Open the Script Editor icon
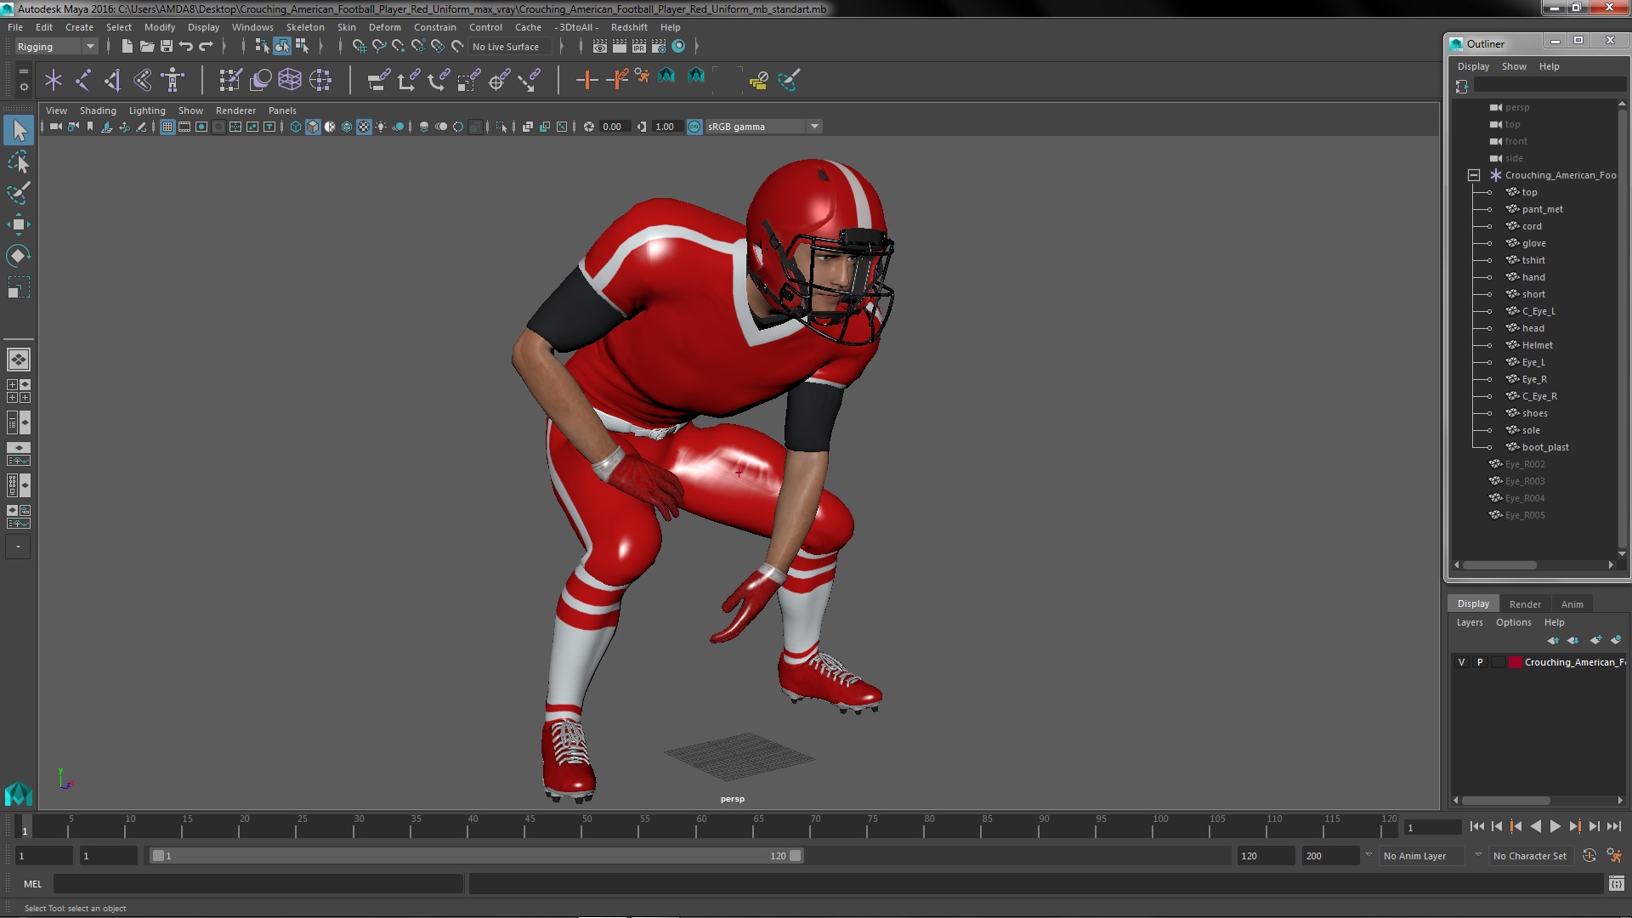This screenshot has width=1632, height=918. [x=1617, y=884]
